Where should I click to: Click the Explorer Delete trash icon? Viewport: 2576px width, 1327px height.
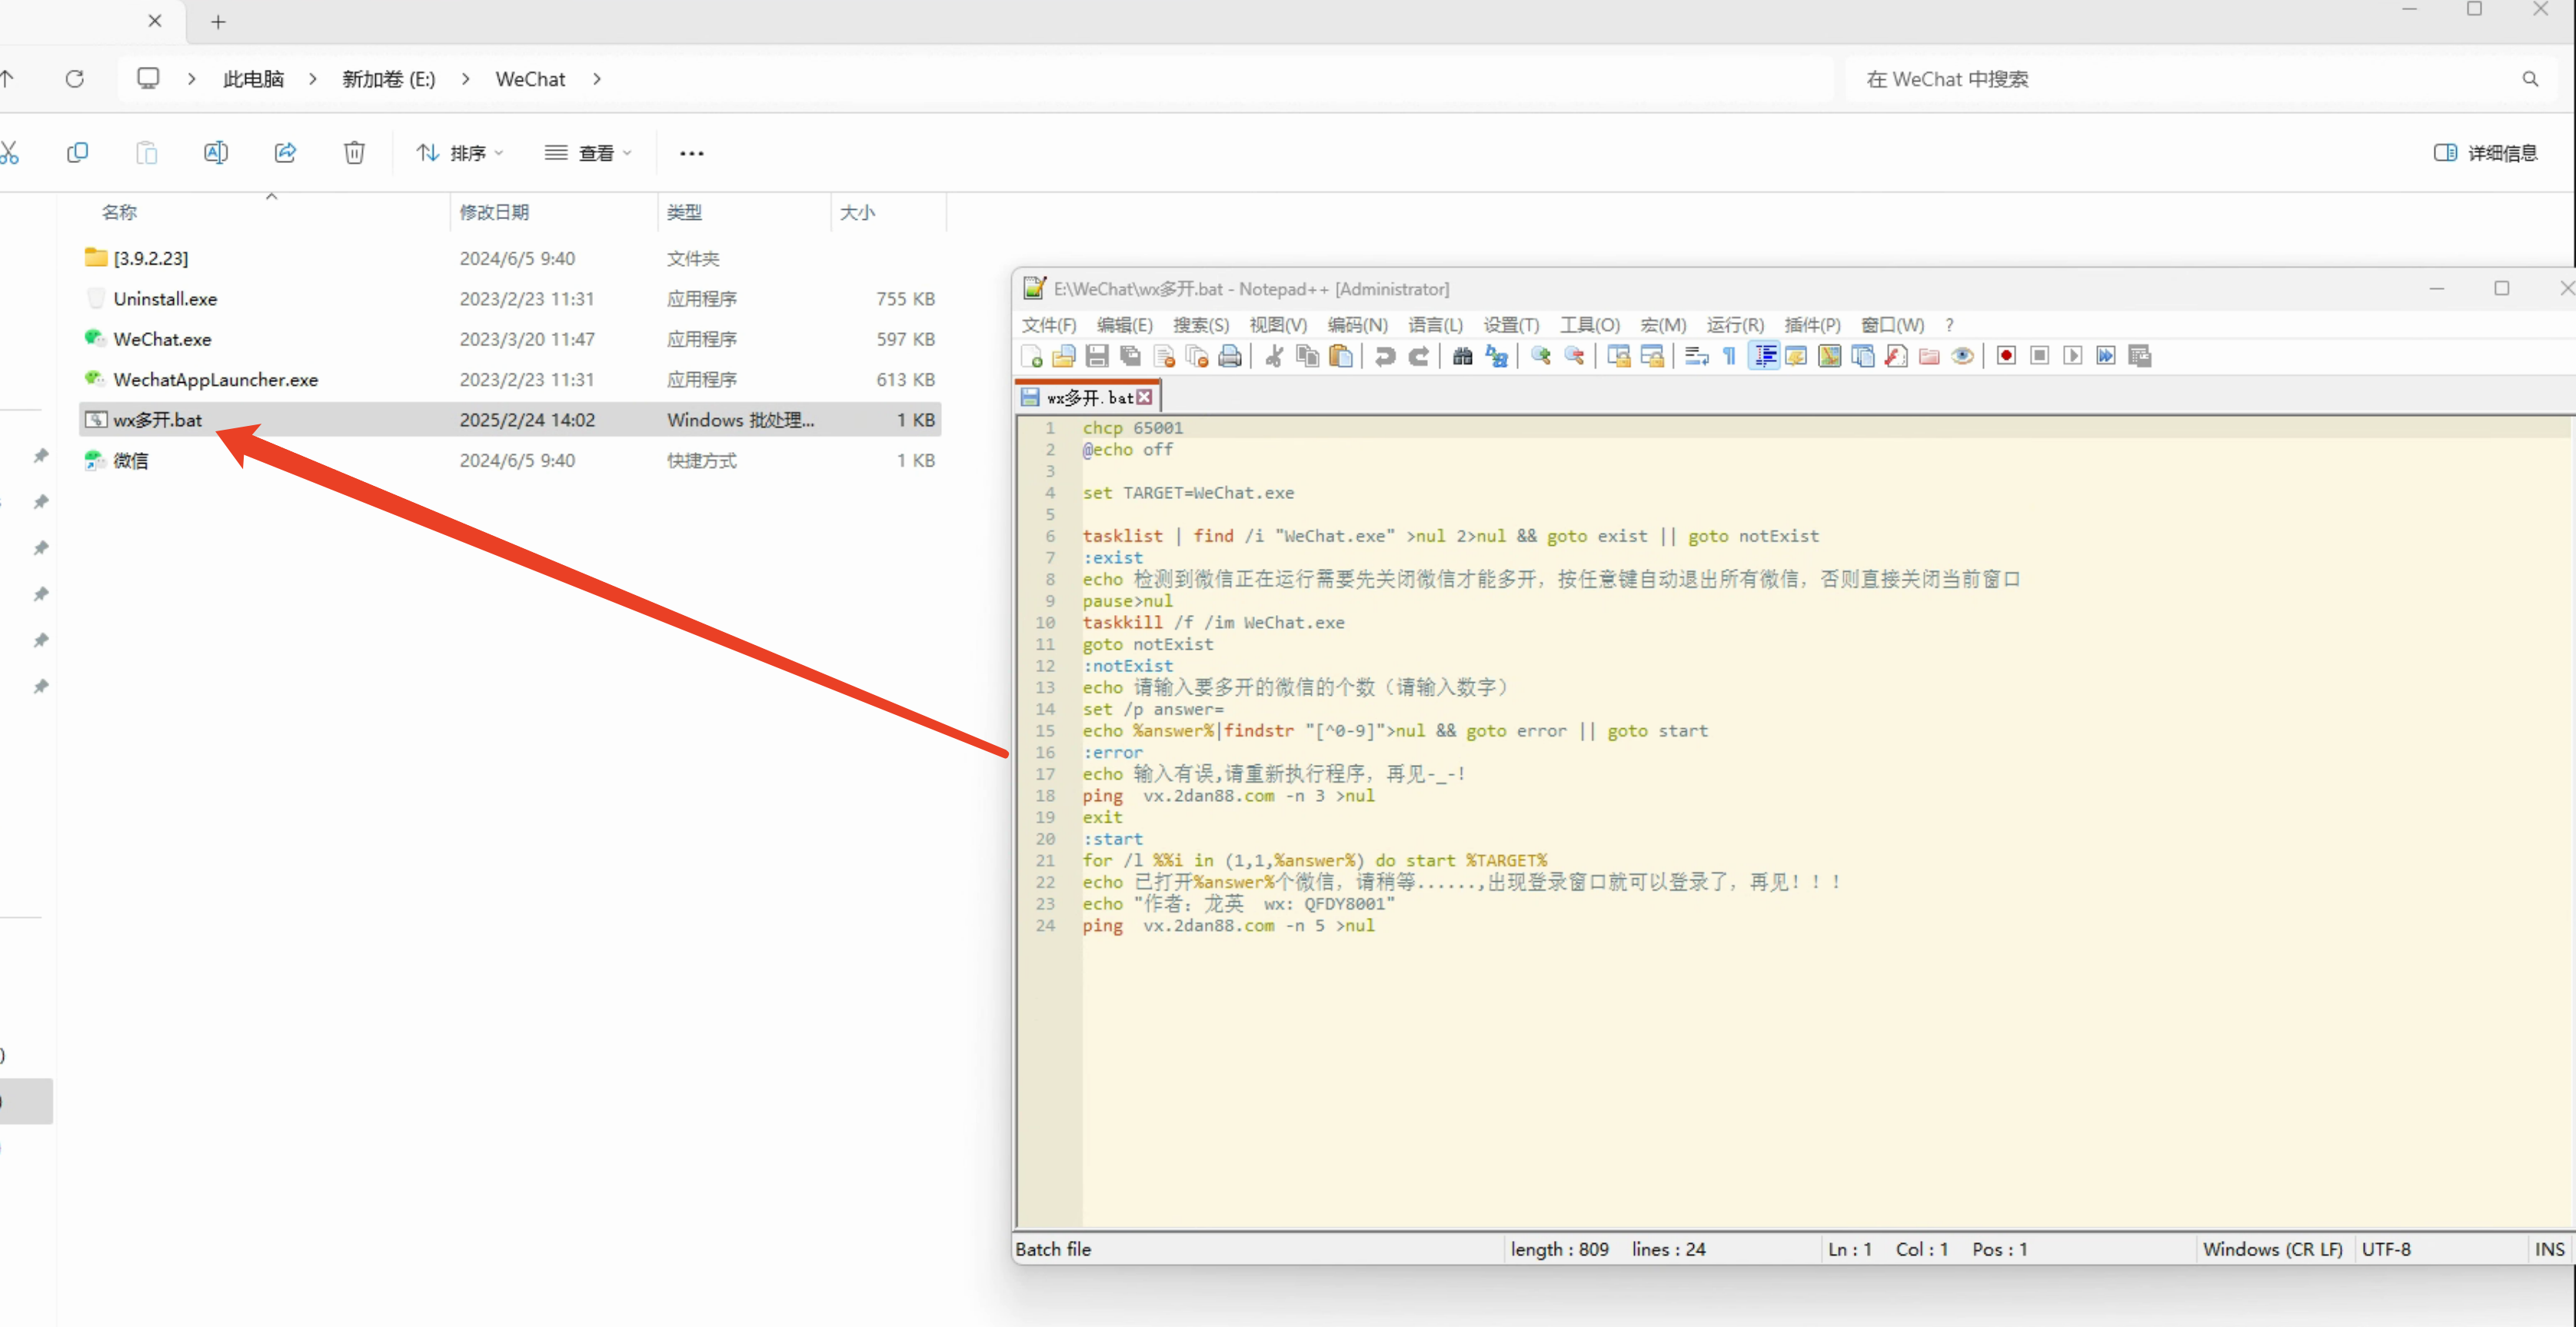354,152
